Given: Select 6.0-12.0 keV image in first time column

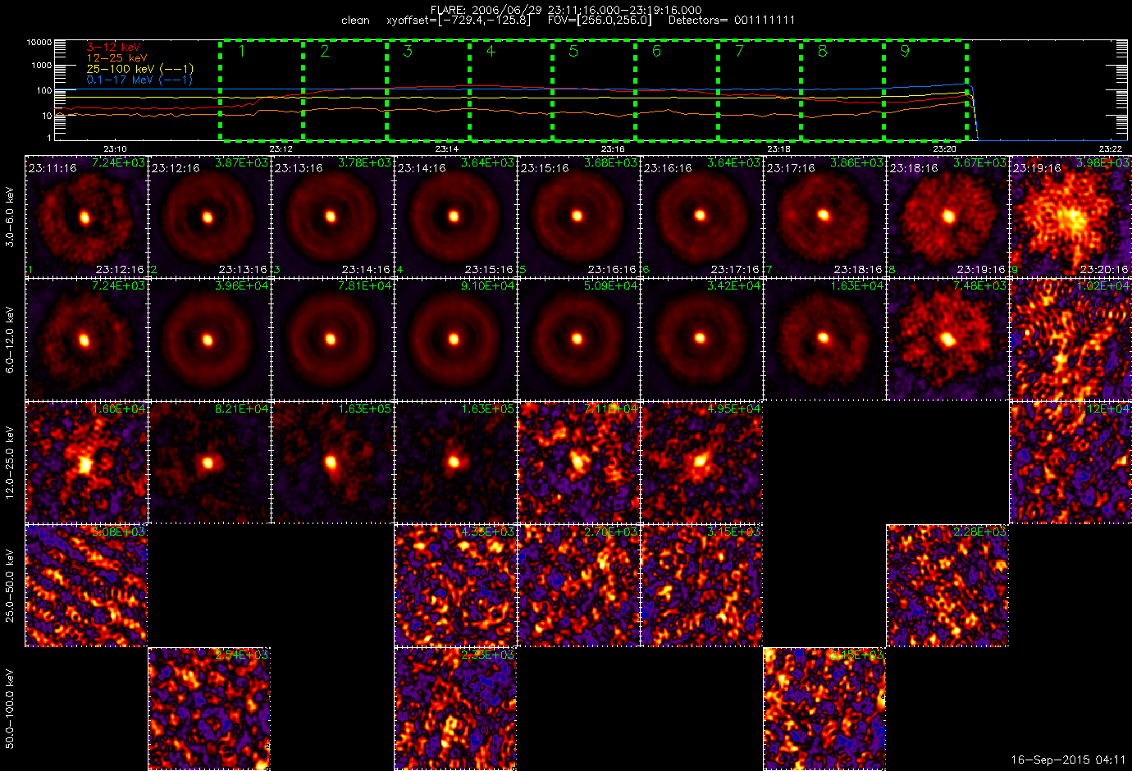Looking at the screenshot, I should (x=87, y=340).
